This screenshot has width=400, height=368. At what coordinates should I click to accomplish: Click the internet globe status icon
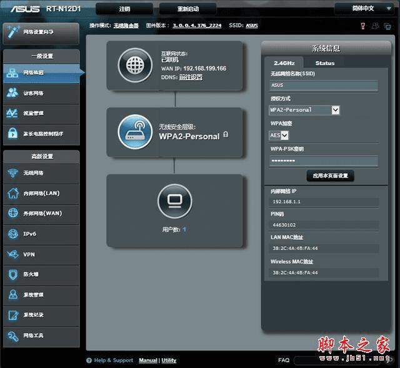(135, 65)
